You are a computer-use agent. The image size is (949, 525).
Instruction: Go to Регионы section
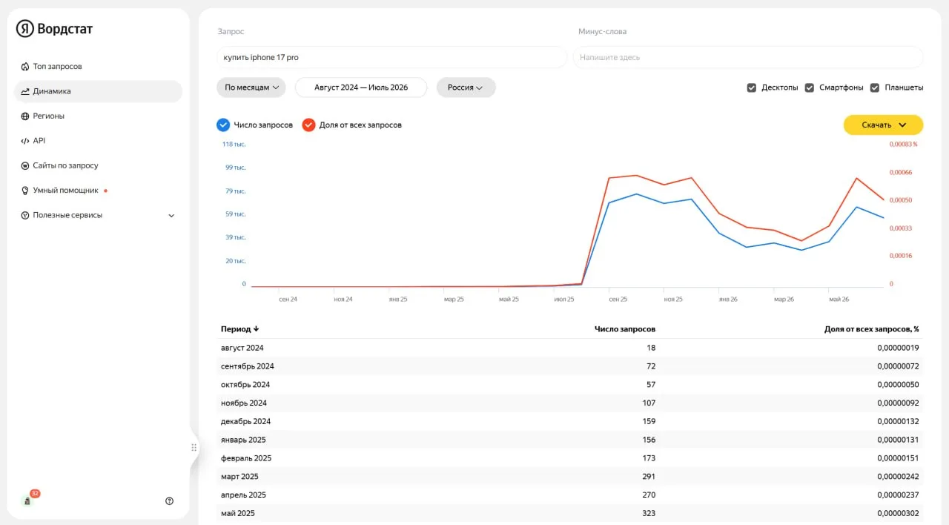tap(98, 116)
